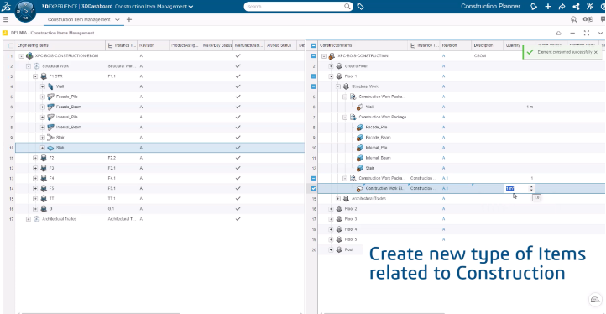Viewport: 606px width, 314px height.
Task: Toggle the Construction Items header select-all checkbox
Action: click(313, 45)
